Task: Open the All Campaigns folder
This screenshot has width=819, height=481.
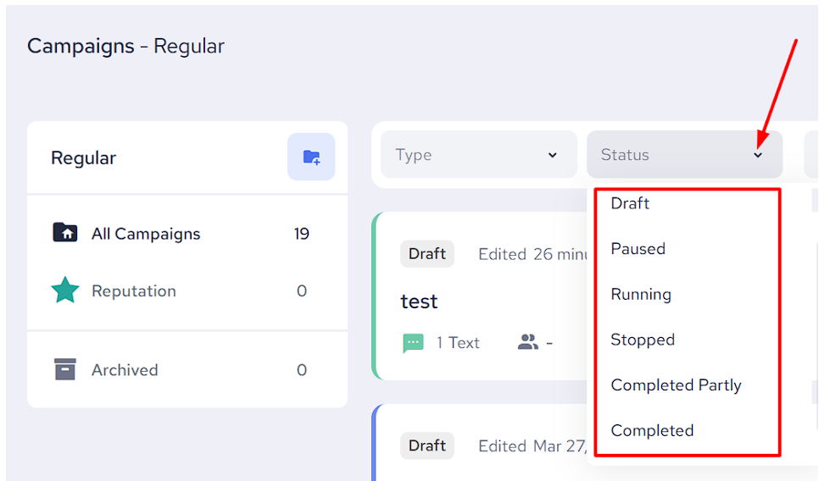Action: click(146, 234)
